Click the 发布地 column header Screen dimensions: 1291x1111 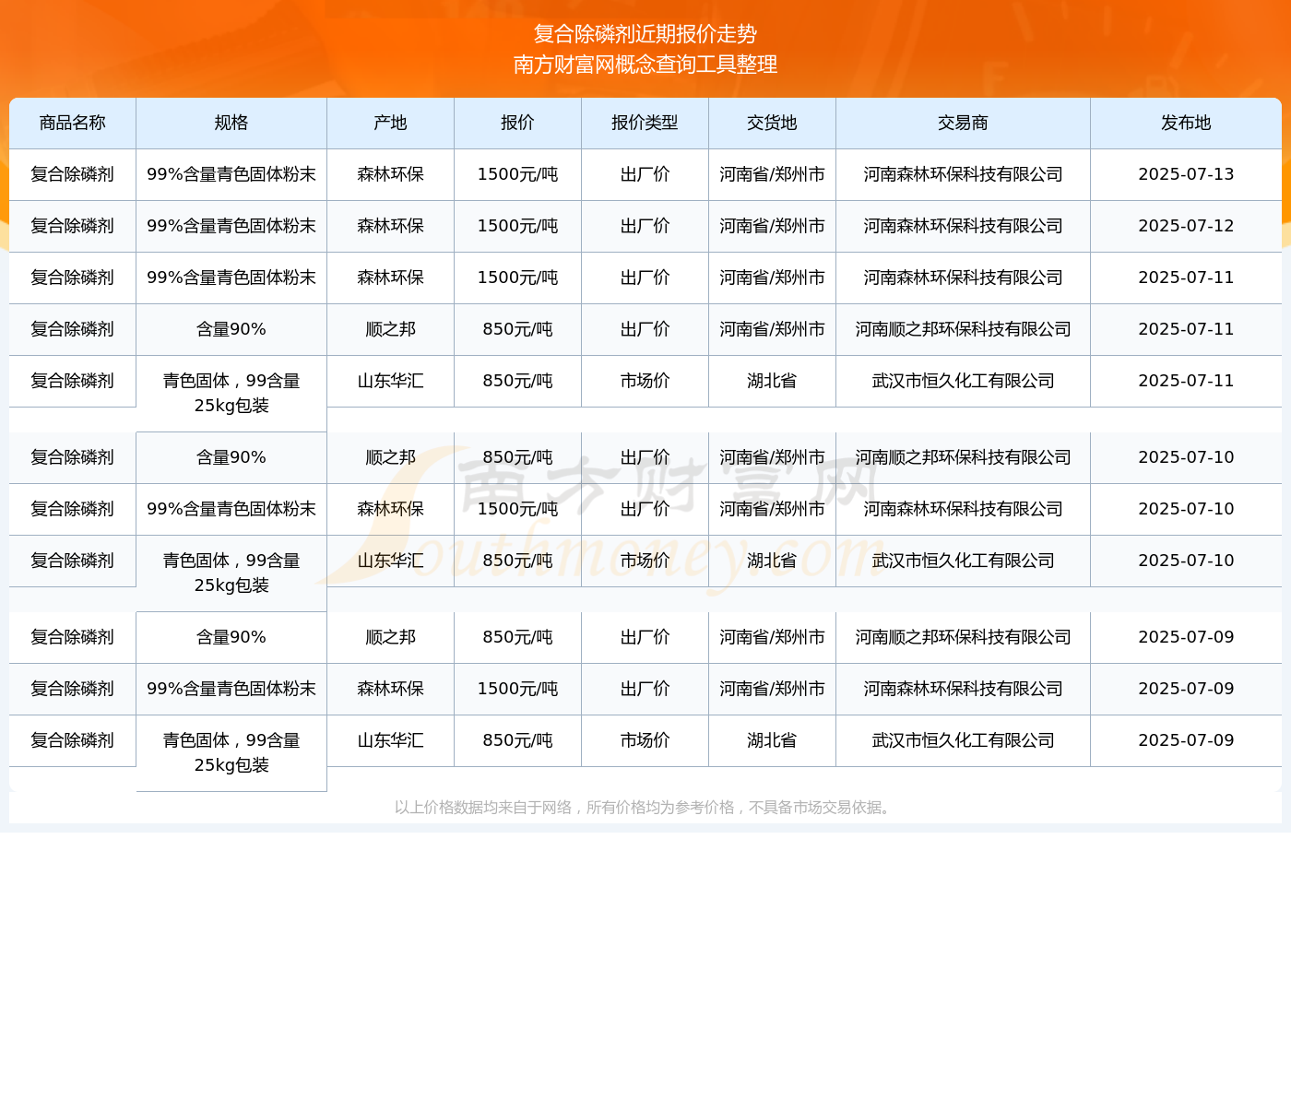coord(1186,123)
